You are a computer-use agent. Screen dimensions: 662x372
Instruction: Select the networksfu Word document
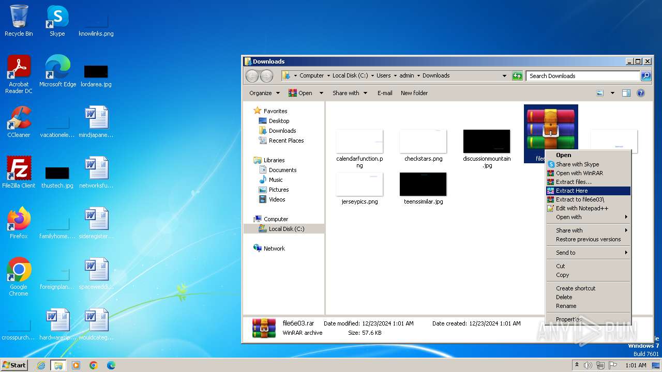click(96, 173)
